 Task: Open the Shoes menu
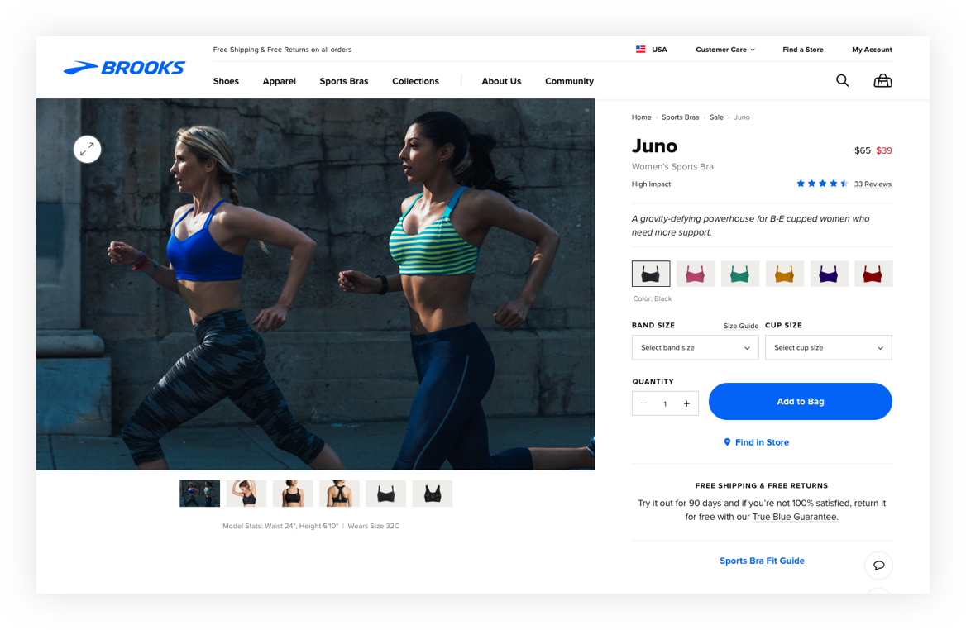pos(226,81)
